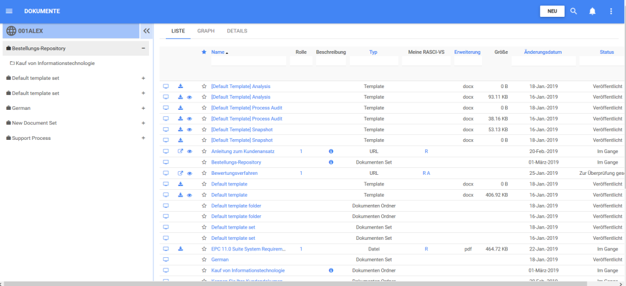Screen dimensions: 626x286
Task: Click the monitor icon for the 38.16 KB Process Audit
Action: click(x=166, y=119)
